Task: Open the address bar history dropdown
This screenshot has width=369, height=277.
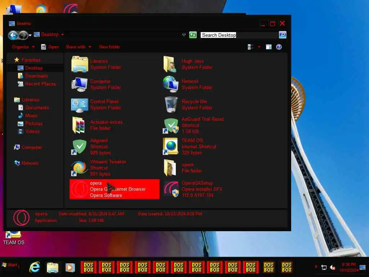Action: (184, 35)
